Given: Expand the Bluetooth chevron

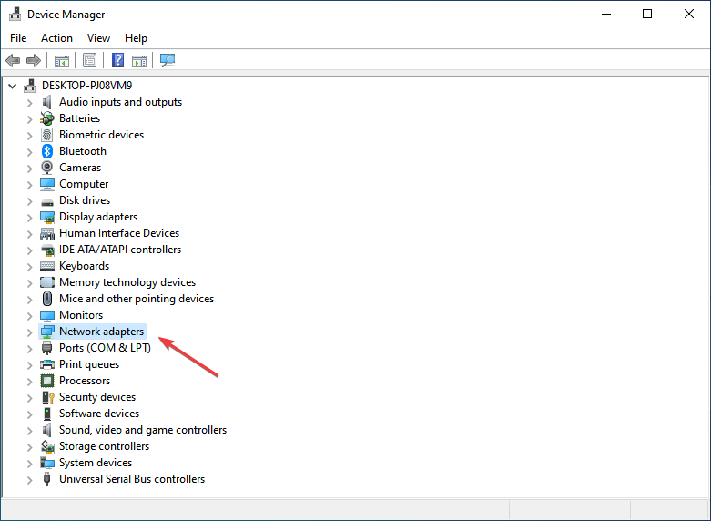Looking at the screenshot, I should click(x=29, y=151).
